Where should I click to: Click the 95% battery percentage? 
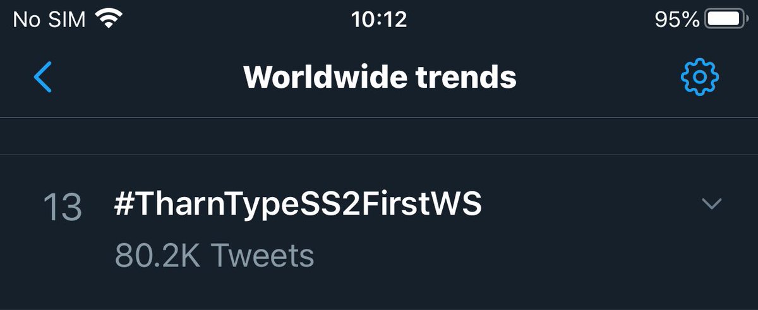coord(676,20)
